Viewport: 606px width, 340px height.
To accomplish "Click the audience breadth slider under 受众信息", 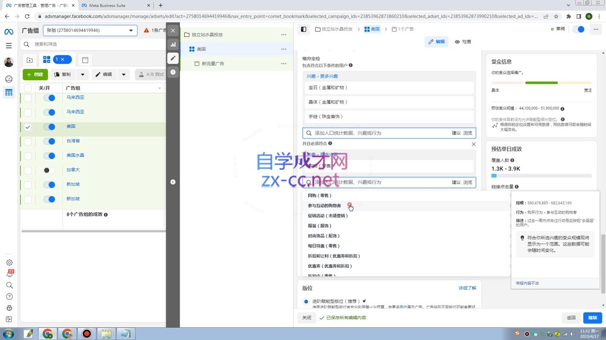I will (542, 82).
